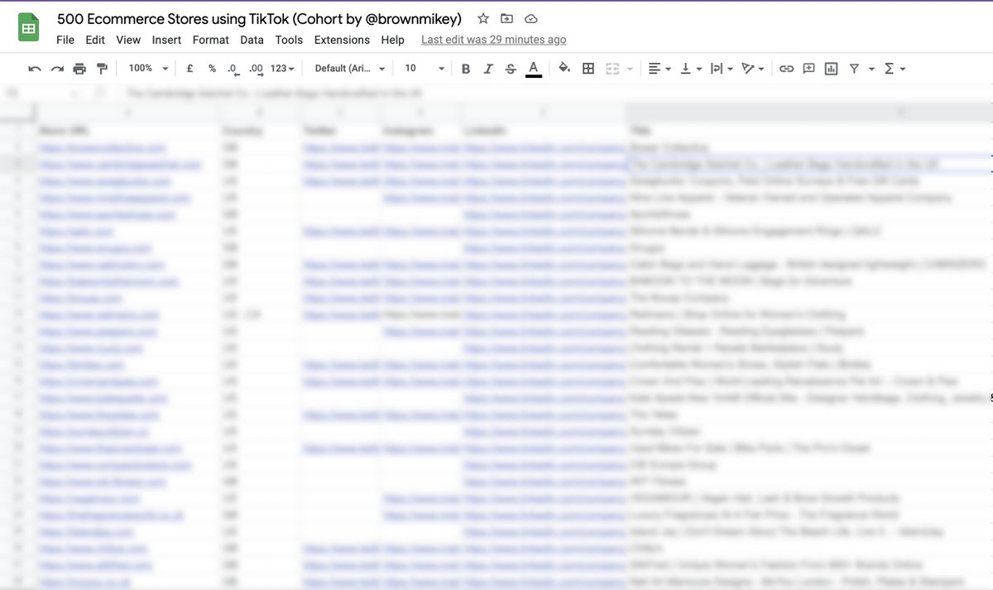The height and width of the screenshot is (590, 993).
Task: Open the Extensions menu
Action: point(342,40)
